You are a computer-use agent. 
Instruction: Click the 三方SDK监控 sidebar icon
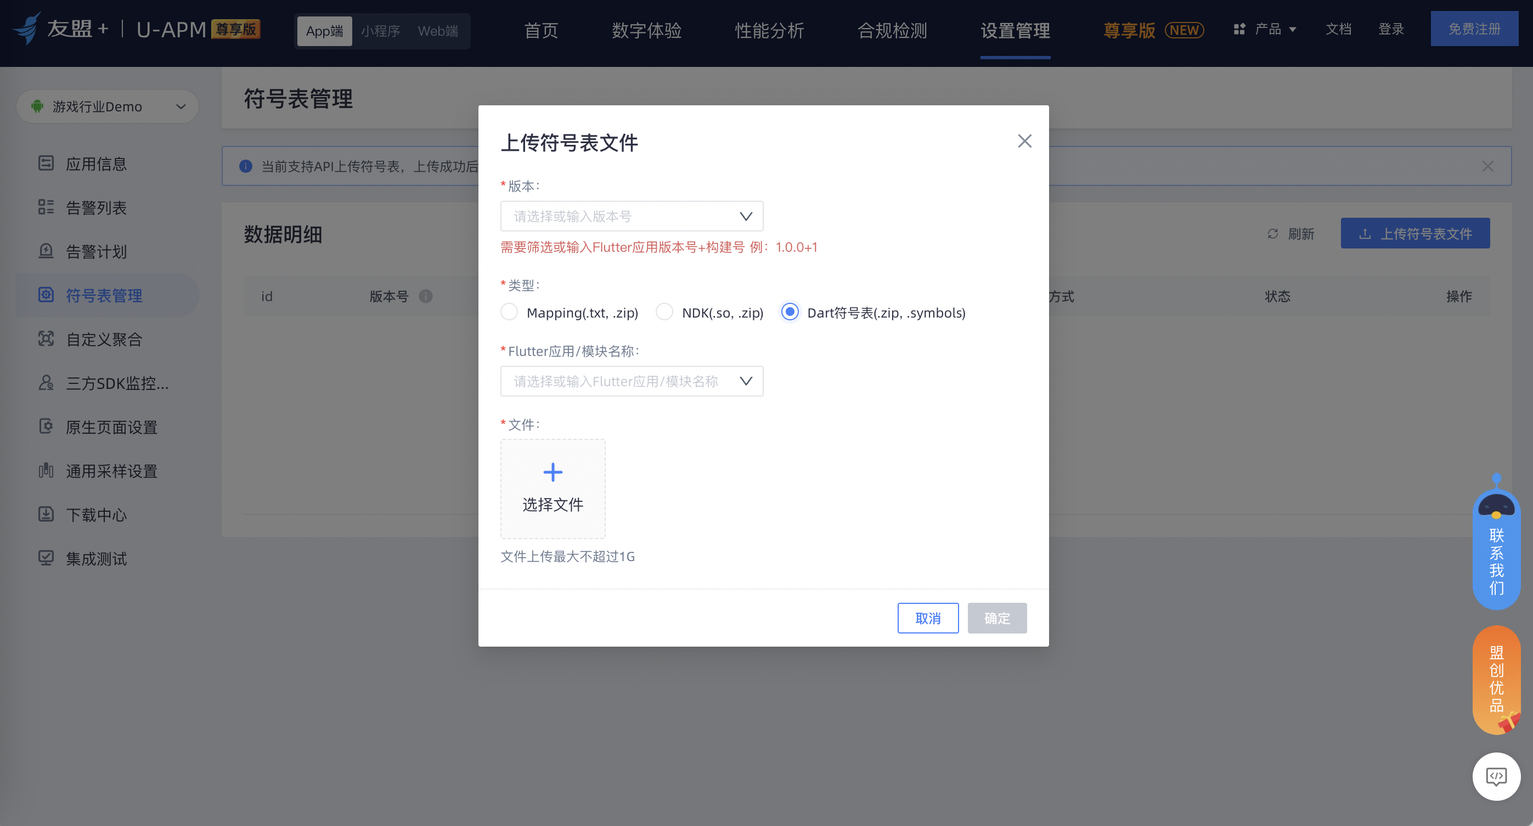point(46,383)
